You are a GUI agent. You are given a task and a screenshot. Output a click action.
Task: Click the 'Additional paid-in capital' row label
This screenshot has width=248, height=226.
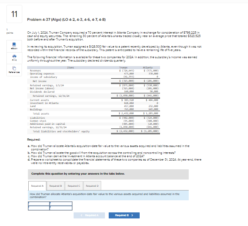pos(48,124)
